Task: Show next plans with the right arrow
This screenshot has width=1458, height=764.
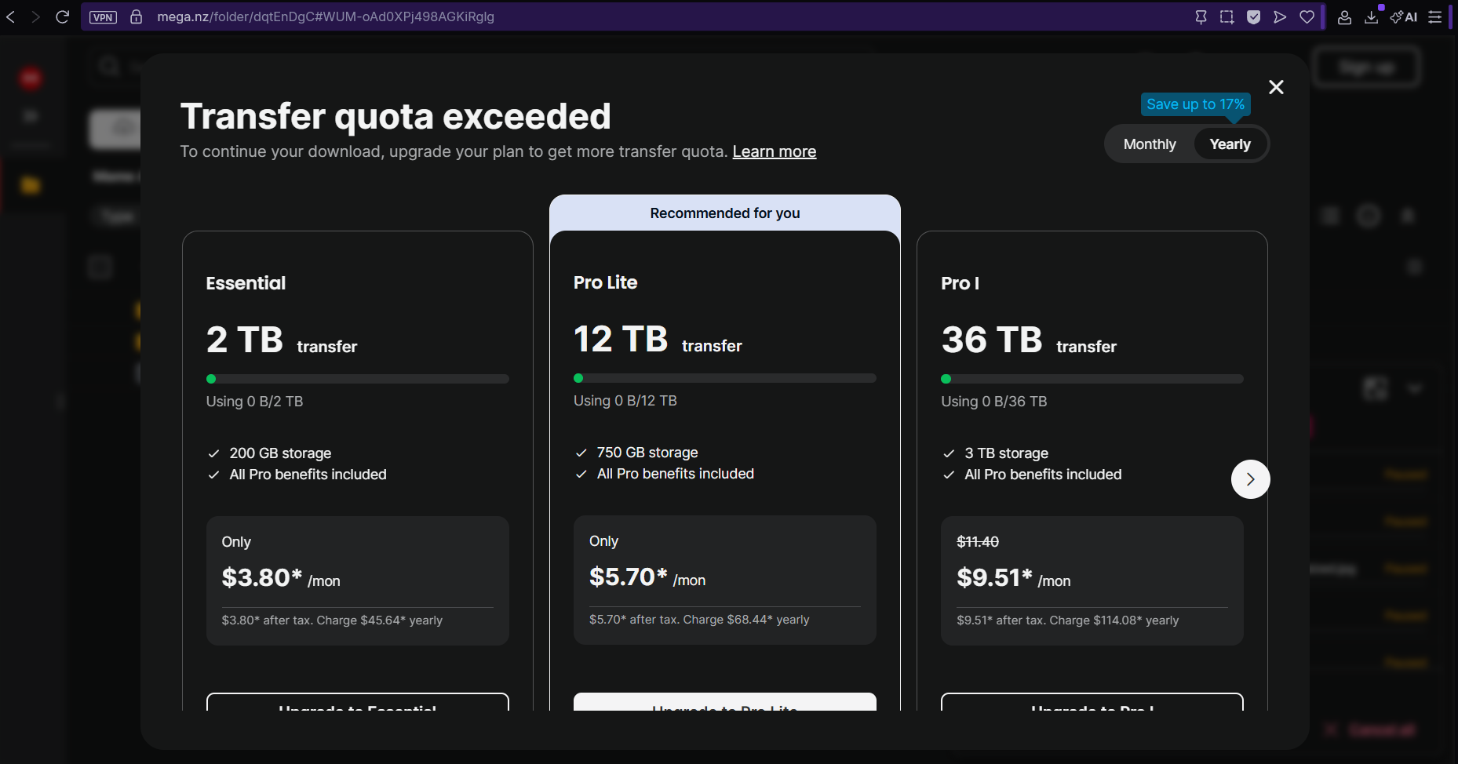Action: [1251, 479]
